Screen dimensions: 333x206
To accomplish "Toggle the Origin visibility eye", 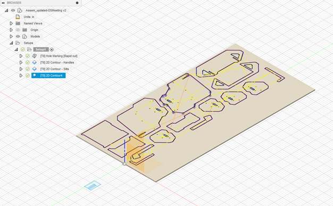I will pos(18,30).
